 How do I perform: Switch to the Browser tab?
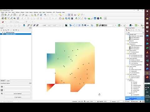(x=2, y=81)
